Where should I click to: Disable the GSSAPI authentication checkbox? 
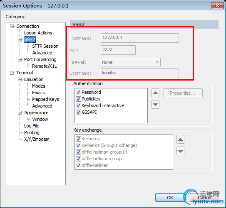[x=78, y=112]
